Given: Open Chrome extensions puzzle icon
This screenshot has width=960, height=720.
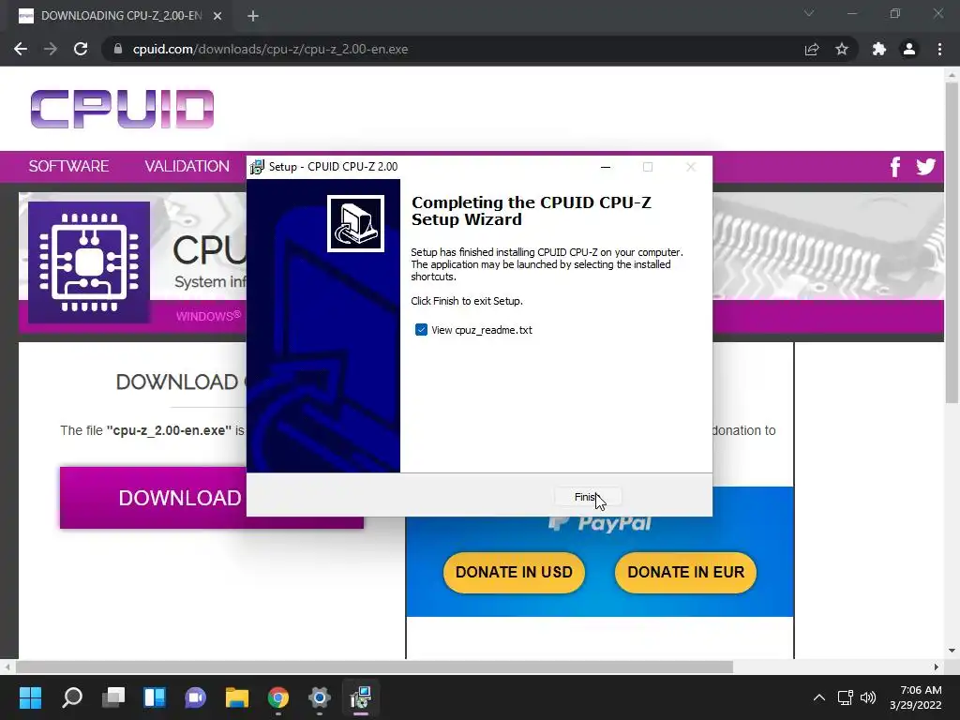Looking at the screenshot, I should [879, 49].
